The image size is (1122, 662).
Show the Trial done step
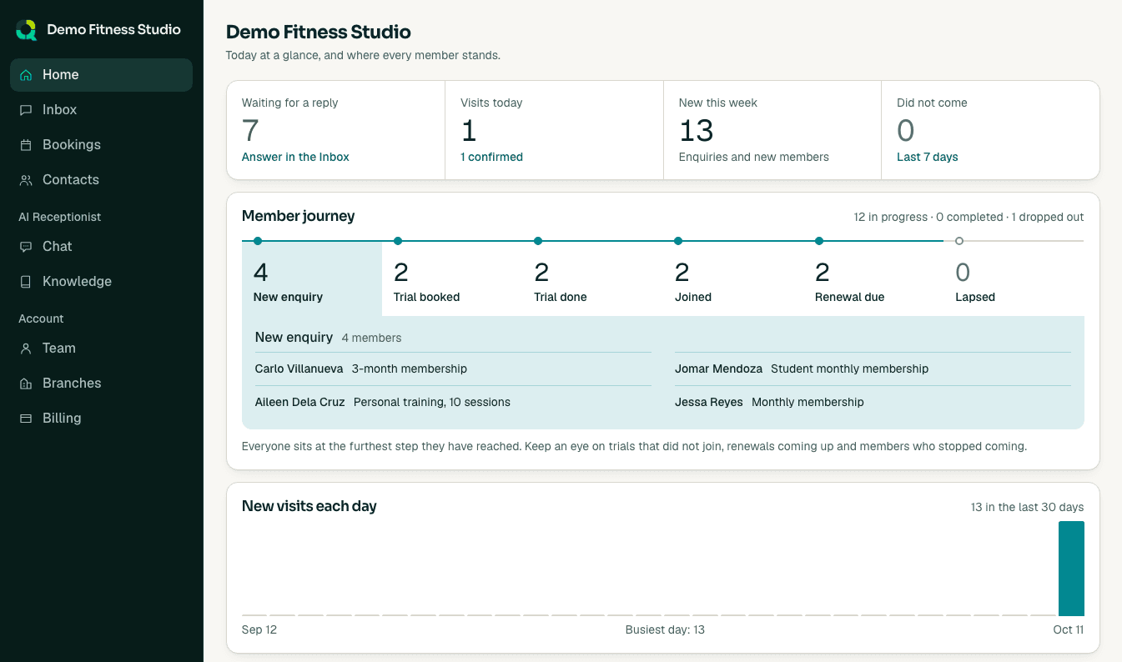[592, 279]
